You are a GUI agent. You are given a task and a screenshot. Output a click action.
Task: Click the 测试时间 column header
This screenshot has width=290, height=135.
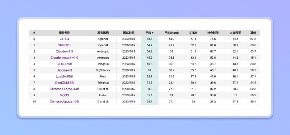pyautogui.click(x=129, y=33)
